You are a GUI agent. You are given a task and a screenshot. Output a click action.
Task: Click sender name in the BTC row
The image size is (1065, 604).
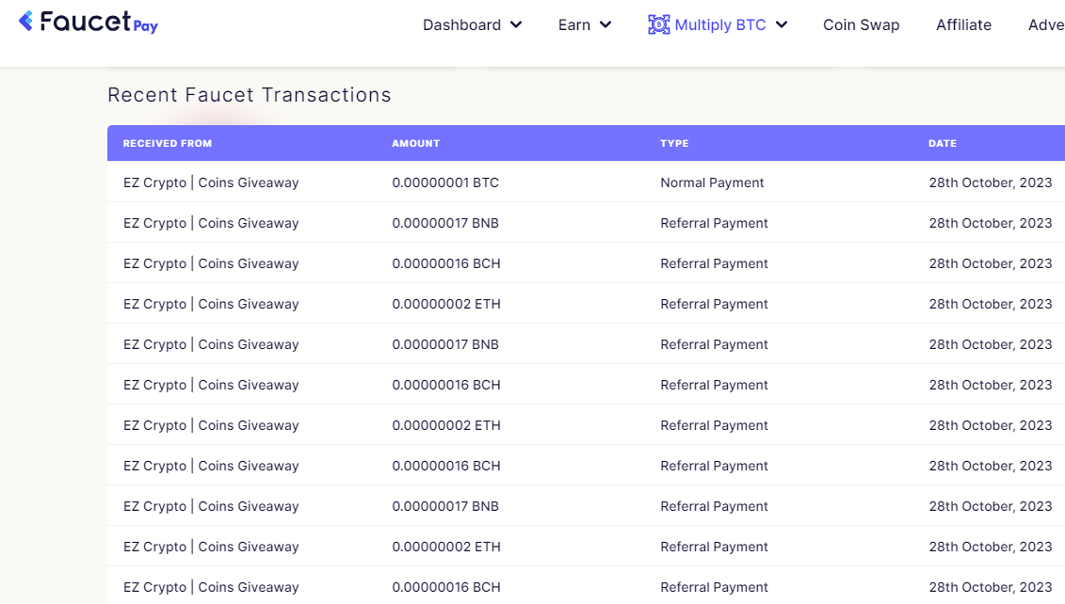(x=211, y=183)
